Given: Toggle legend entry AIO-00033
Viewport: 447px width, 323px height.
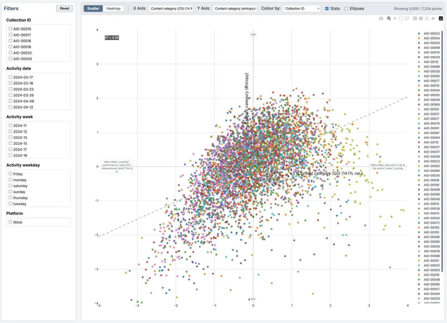Looking at the screenshot, I should point(429,299).
